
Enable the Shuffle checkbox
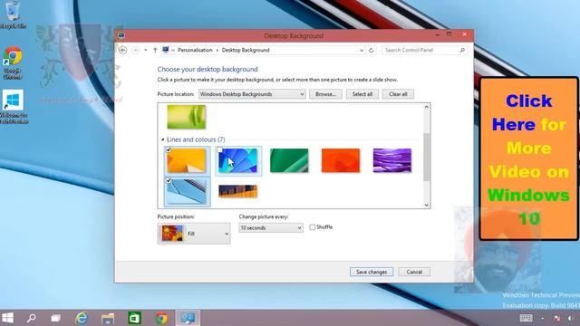point(312,227)
